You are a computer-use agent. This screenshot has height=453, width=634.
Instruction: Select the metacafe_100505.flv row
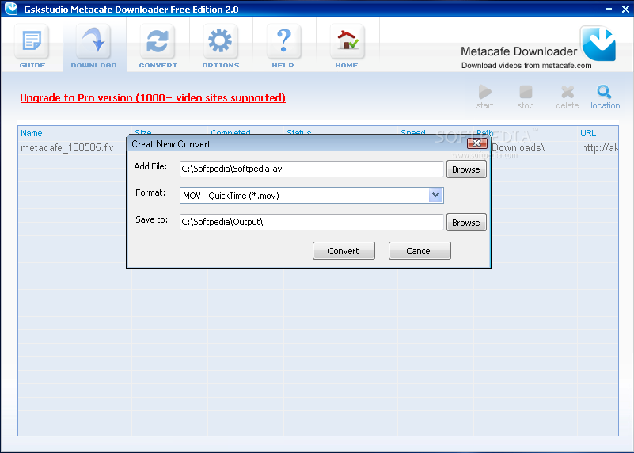67,148
